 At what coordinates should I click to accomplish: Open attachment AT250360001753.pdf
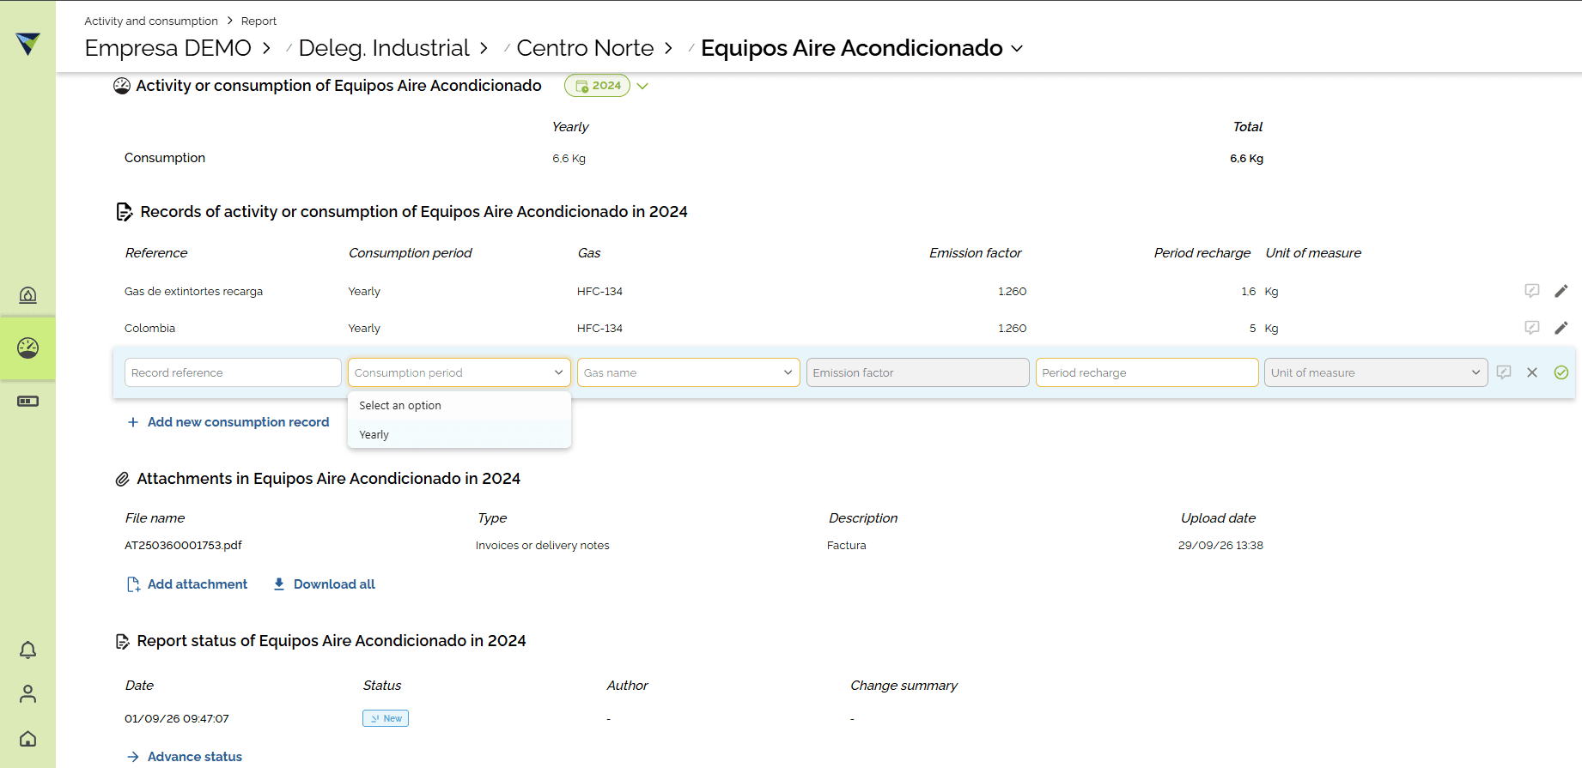183,546
